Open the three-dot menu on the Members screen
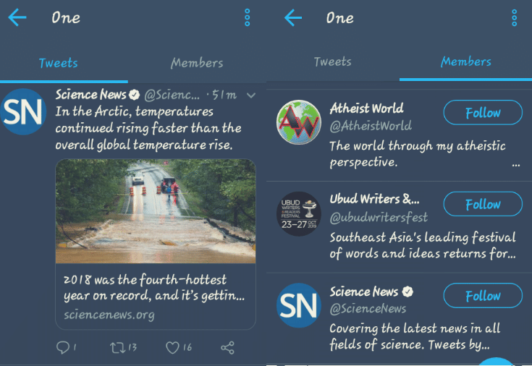Viewport: 532px width, 366px height. [515, 18]
